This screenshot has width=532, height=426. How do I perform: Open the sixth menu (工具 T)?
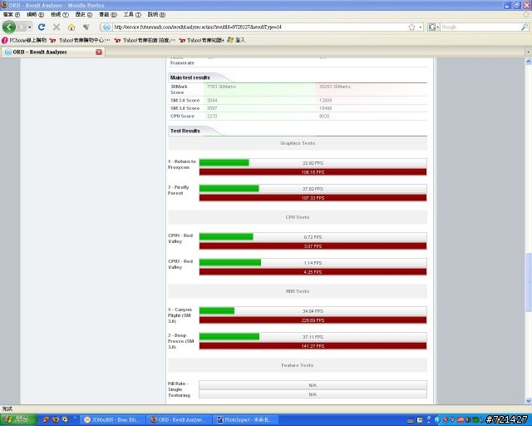click(132, 14)
